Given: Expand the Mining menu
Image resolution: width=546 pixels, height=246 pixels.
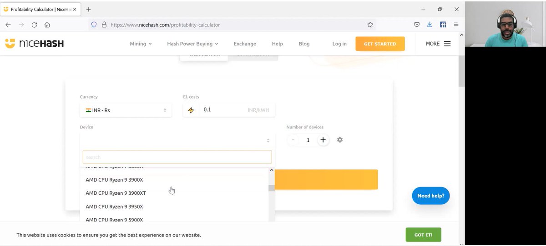Looking at the screenshot, I should (141, 44).
